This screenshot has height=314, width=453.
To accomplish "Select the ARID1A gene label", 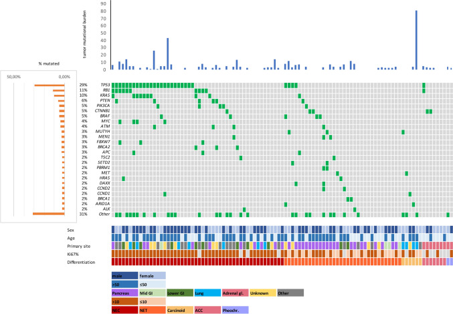I will click(104, 204).
